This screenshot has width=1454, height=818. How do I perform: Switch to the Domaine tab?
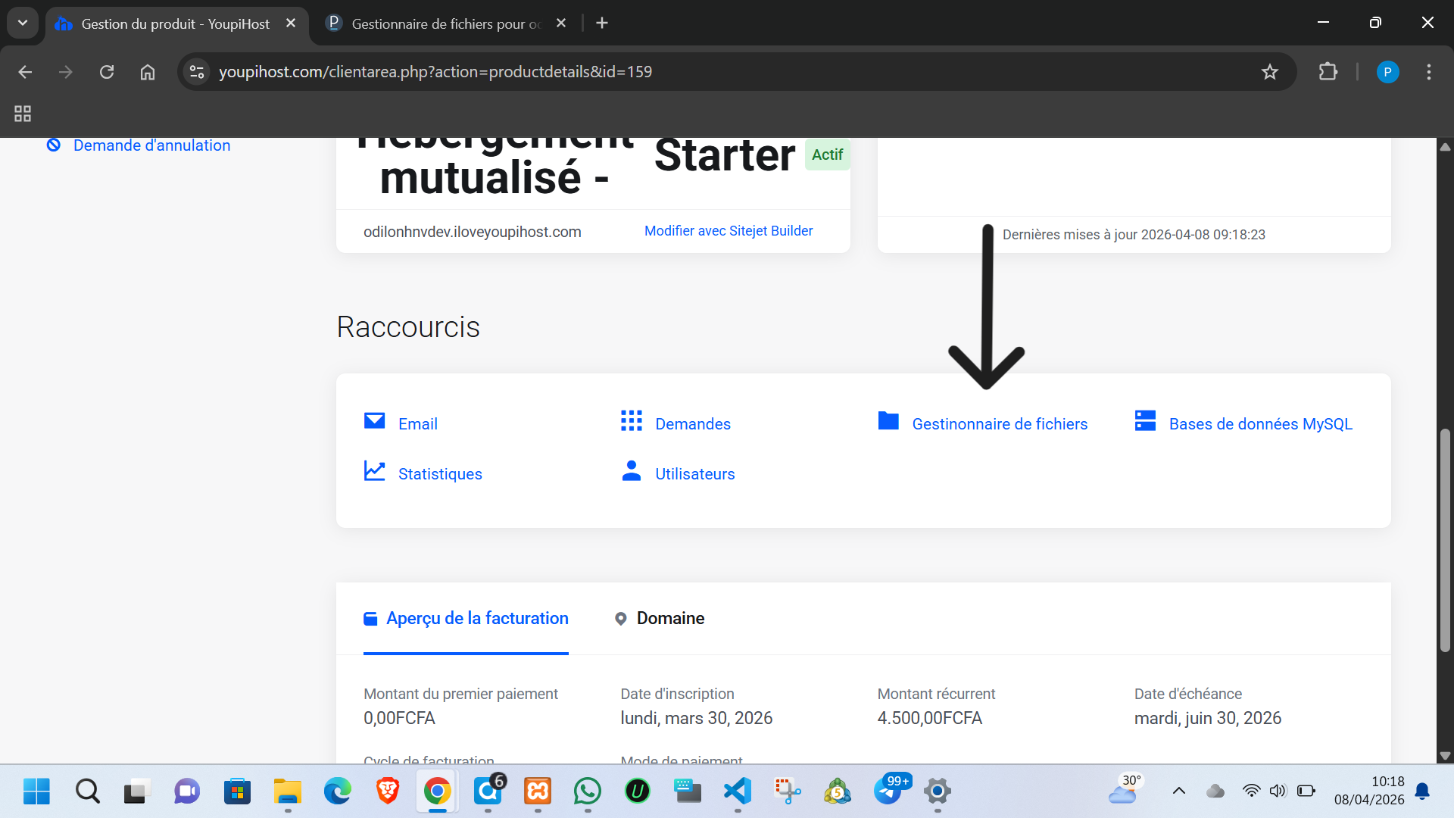(669, 618)
